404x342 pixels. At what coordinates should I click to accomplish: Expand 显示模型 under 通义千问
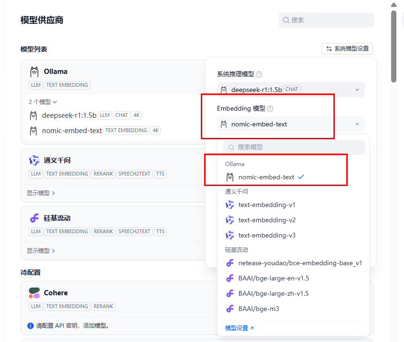click(x=41, y=193)
